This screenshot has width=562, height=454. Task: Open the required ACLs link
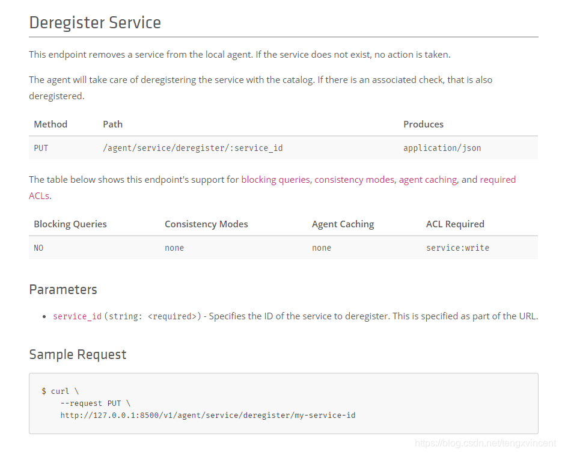point(498,179)
